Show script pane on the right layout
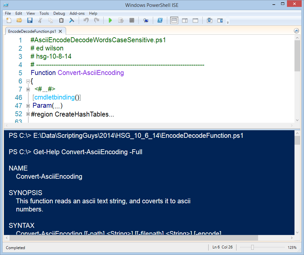The width and height of the screenshot is (304, 255). point(185,20)
